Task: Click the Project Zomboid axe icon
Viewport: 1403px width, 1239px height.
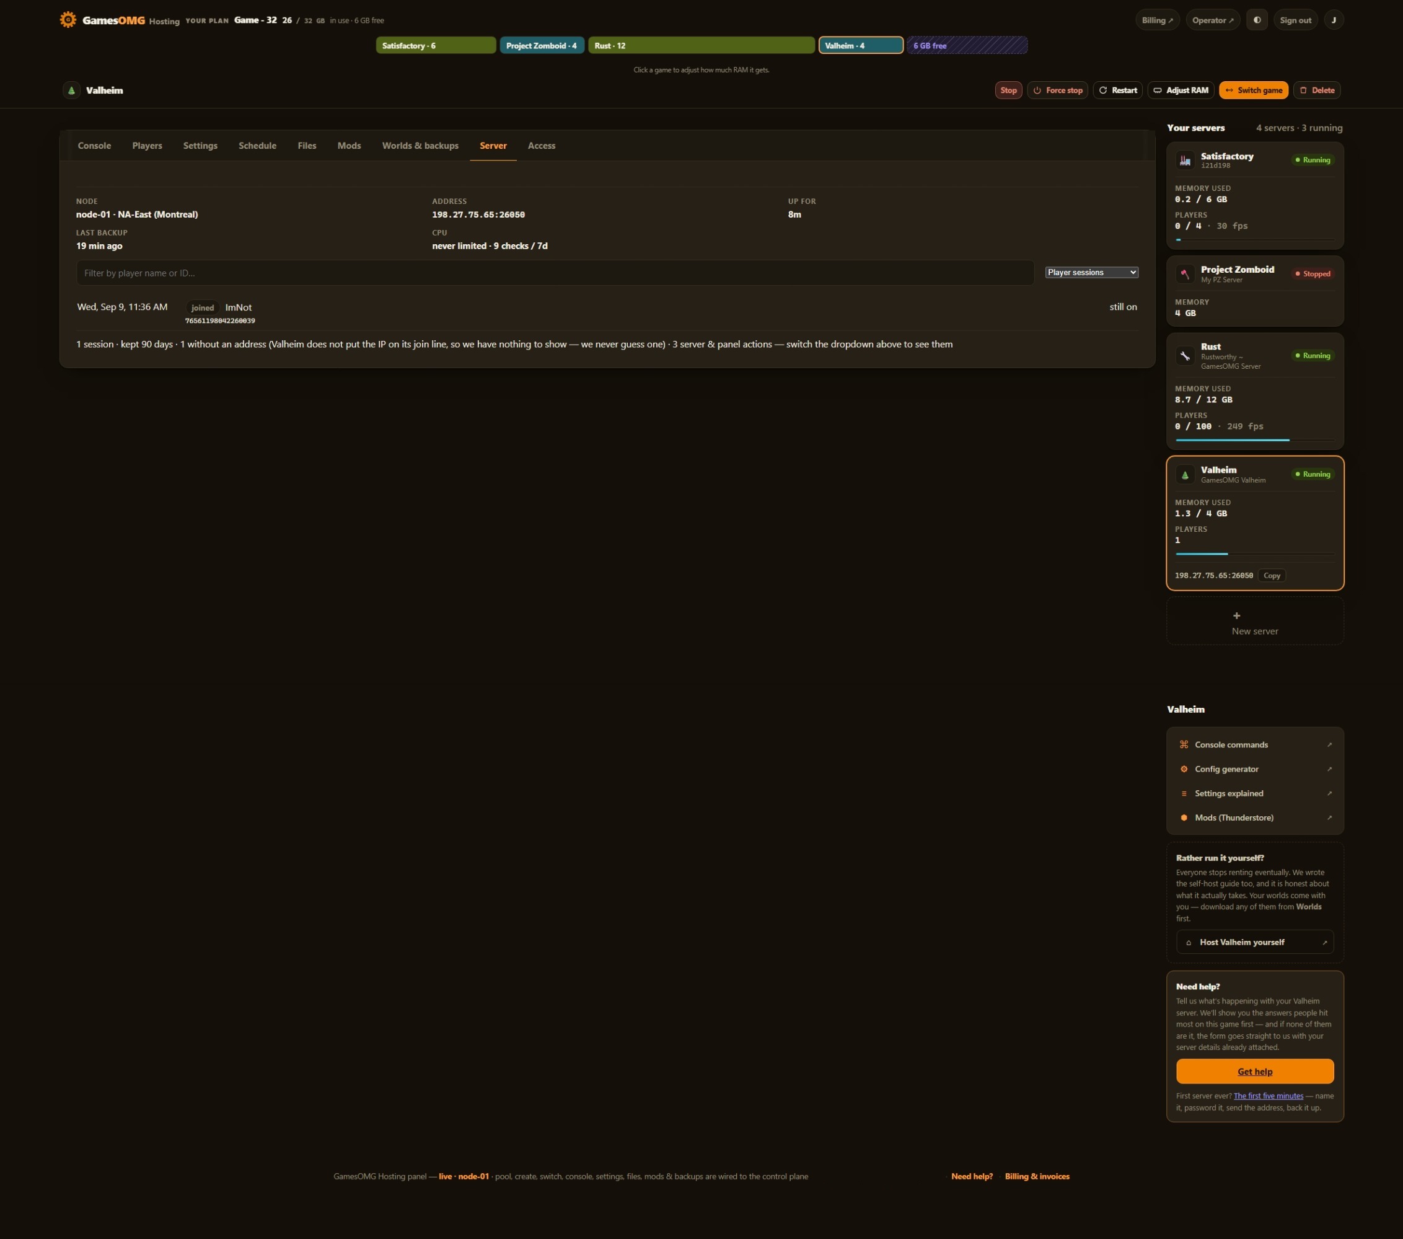Action: click(x=1185, y=274)
